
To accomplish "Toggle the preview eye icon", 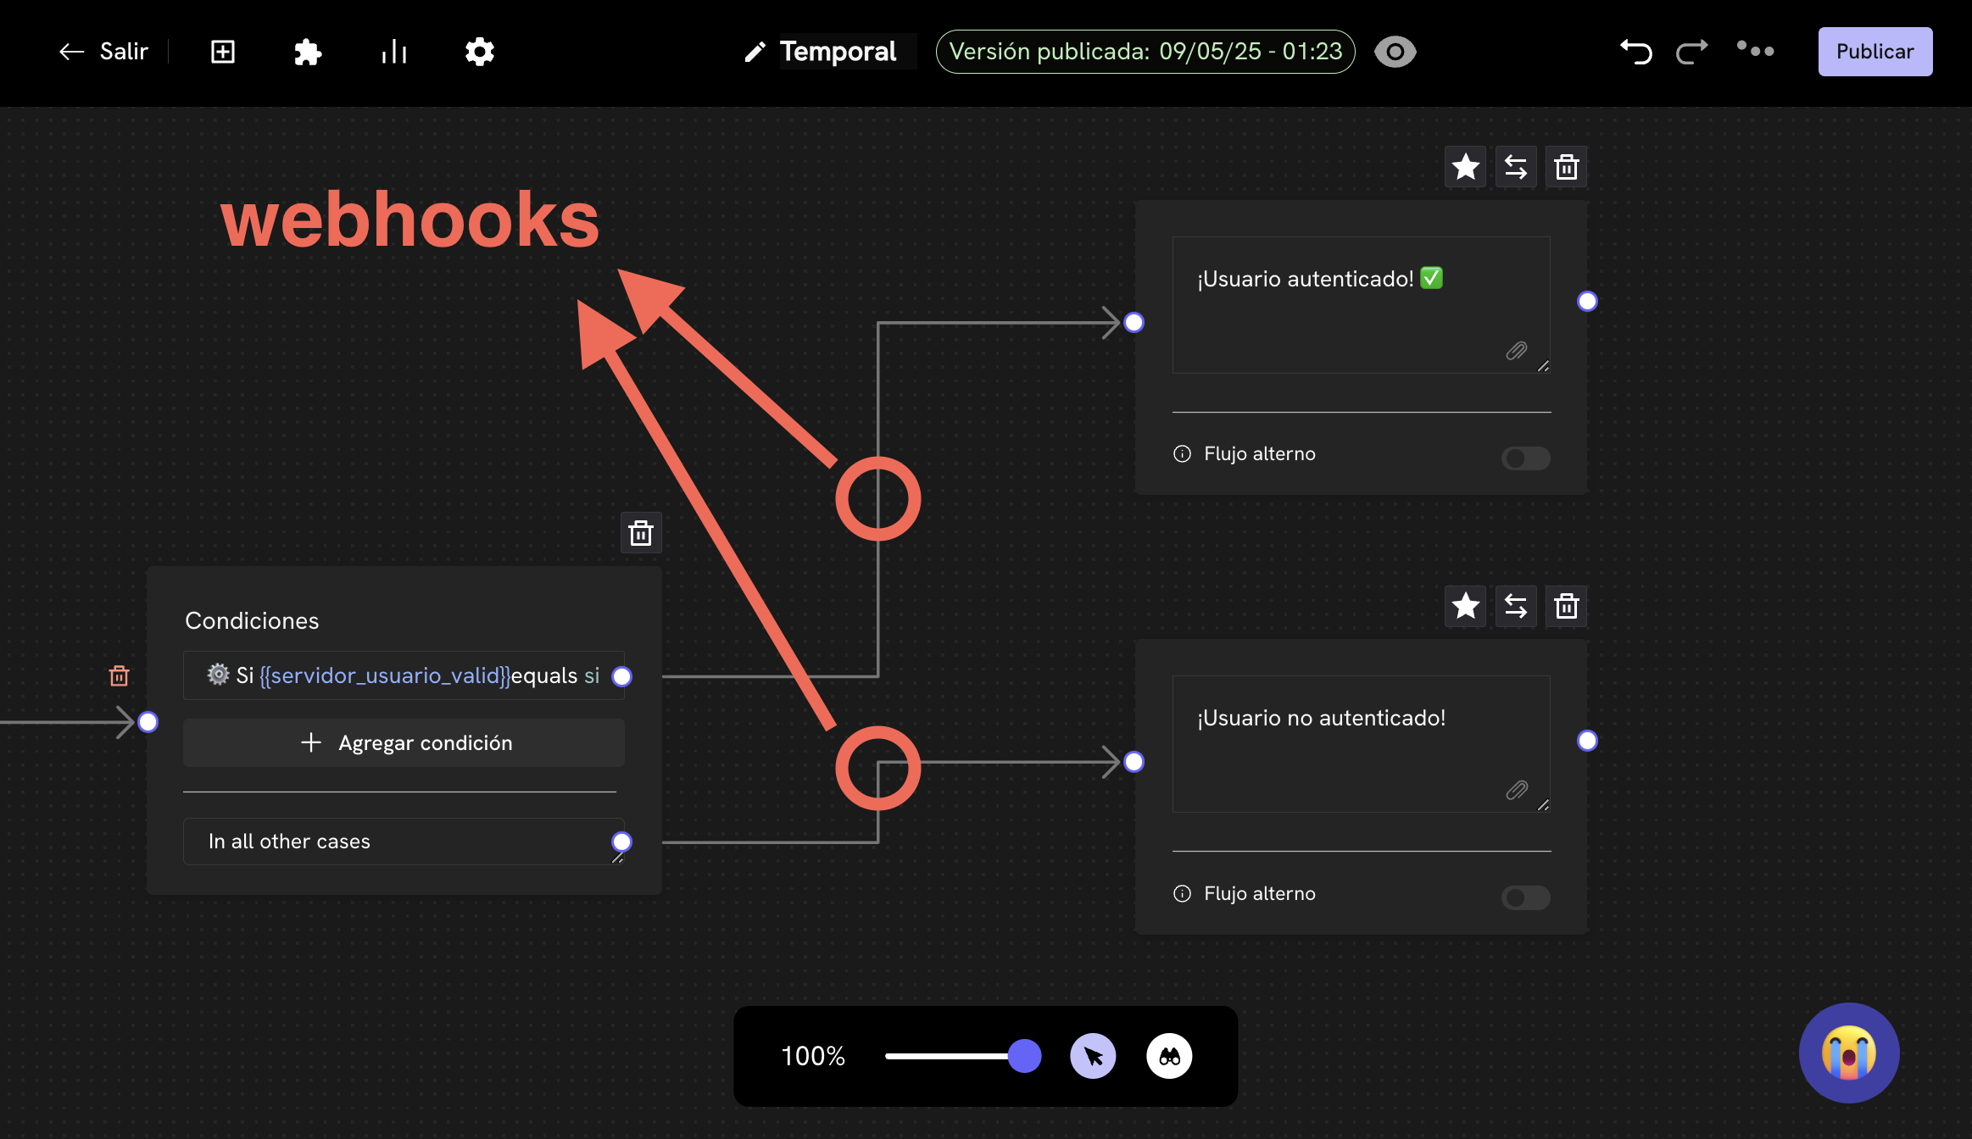I will coord(1395,53).
